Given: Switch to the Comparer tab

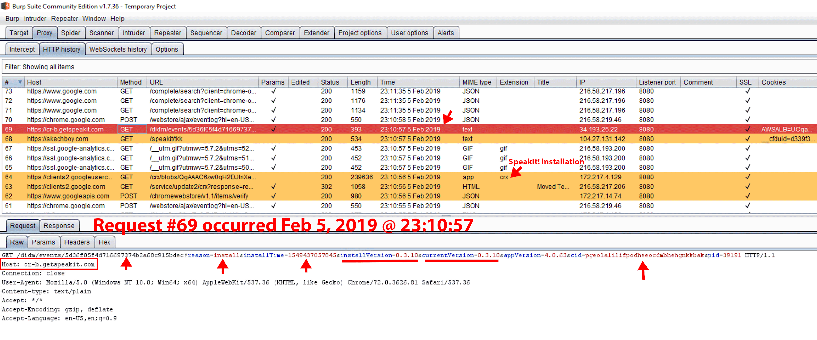Looking at the screenshot, I should click(x=280, y=33).
